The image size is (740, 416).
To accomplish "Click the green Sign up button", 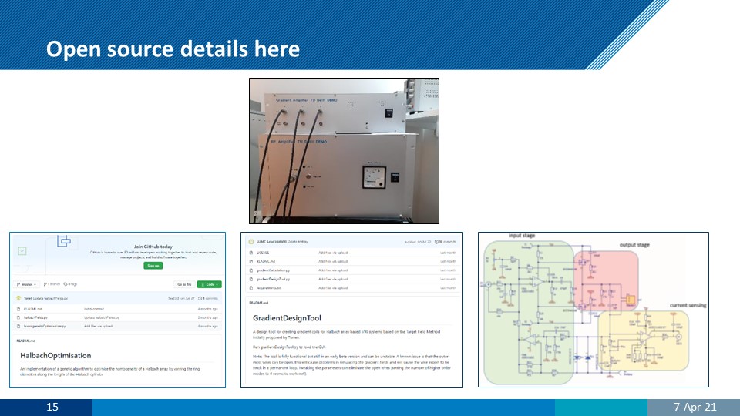I will [x=153, y=265].
